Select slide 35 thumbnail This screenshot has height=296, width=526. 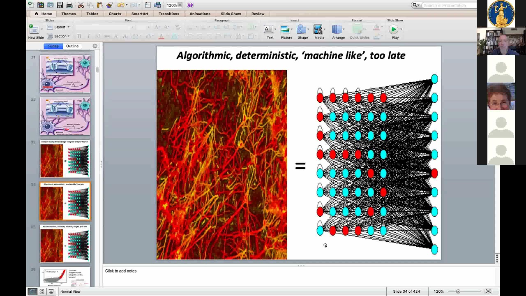[x=65, y=243]
